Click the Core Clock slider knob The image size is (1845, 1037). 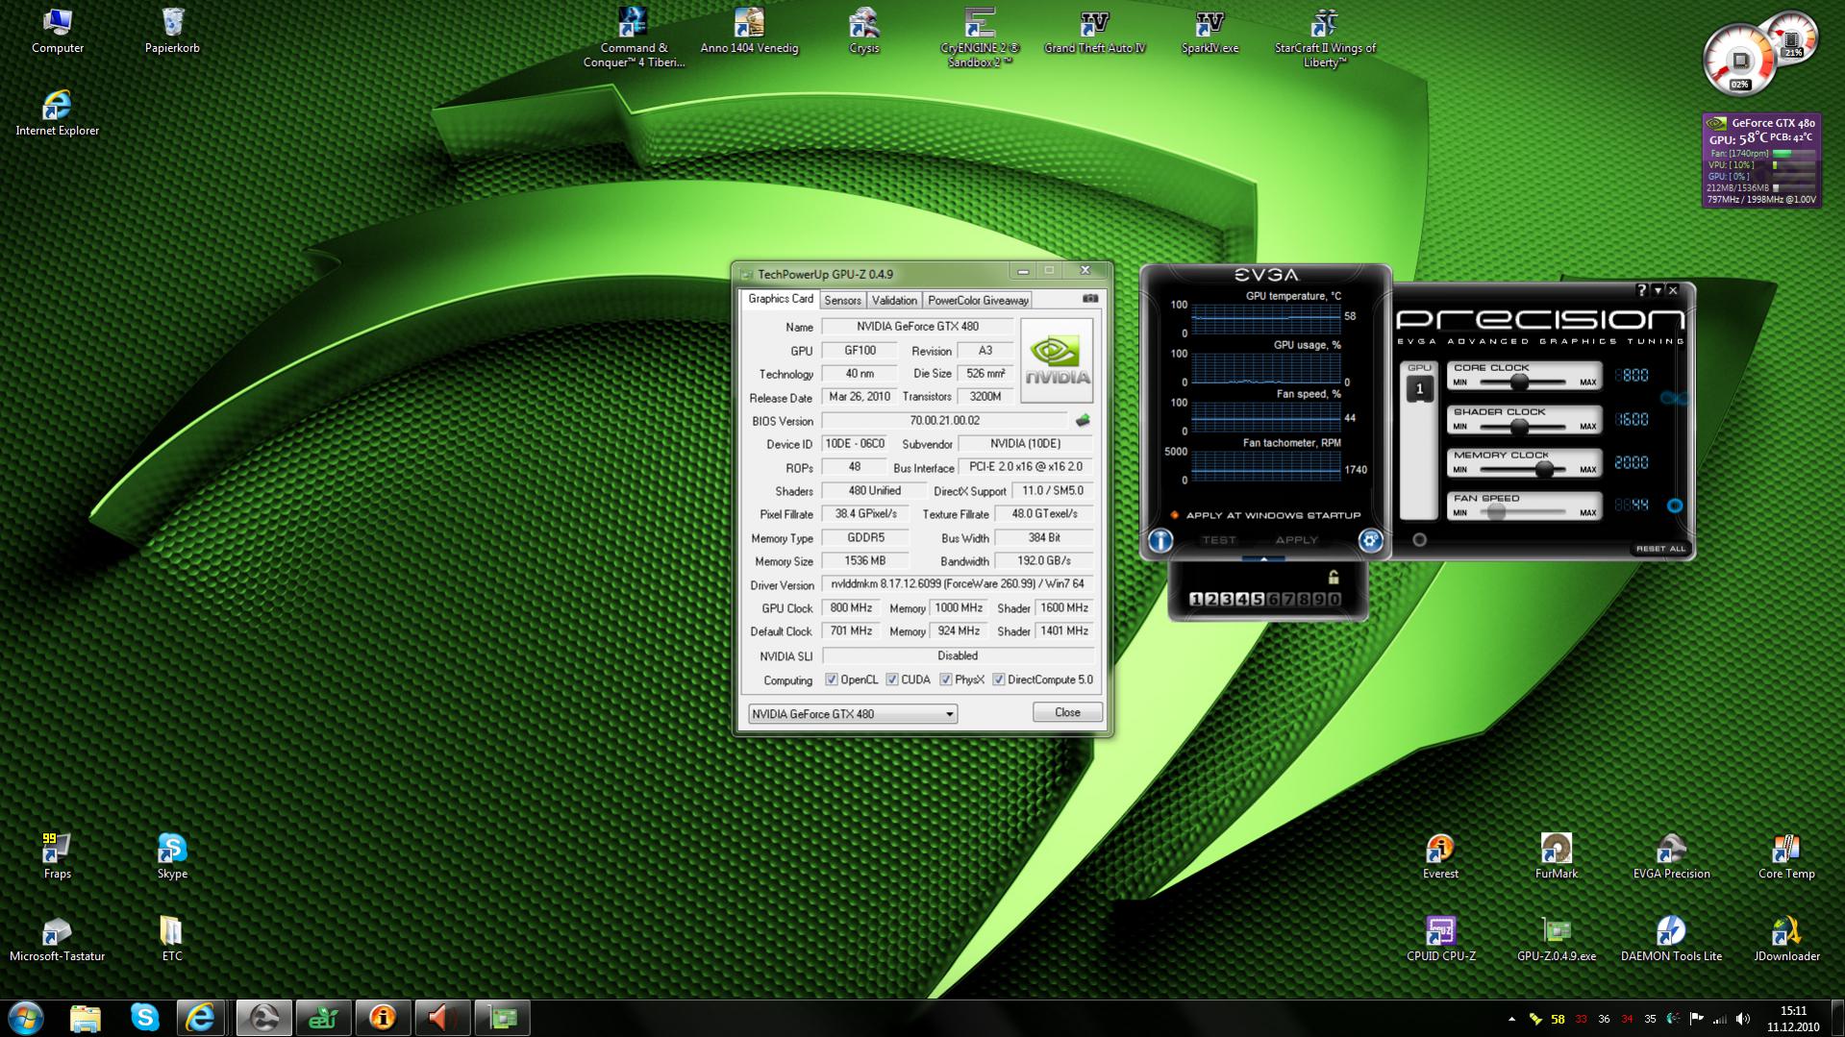1519,382
